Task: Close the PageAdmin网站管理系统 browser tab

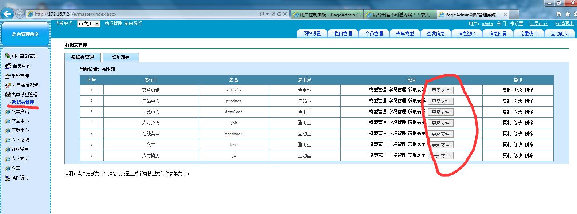Action: [505, 15]
